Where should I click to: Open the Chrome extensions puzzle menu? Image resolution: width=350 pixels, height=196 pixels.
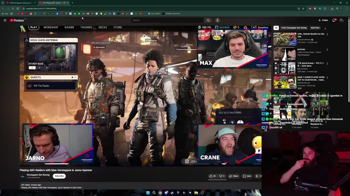click(x=325, y=8)
